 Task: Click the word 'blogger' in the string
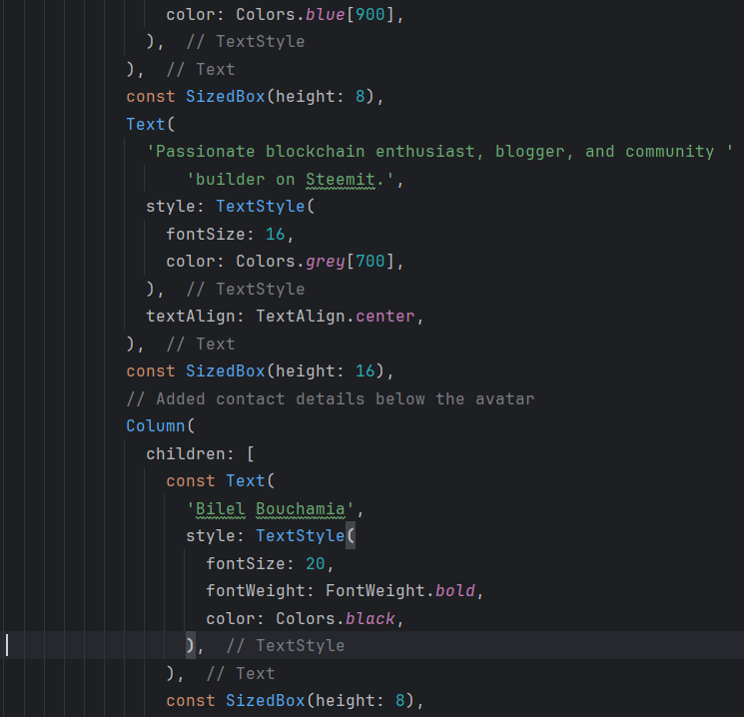click(x=530, y=152)
